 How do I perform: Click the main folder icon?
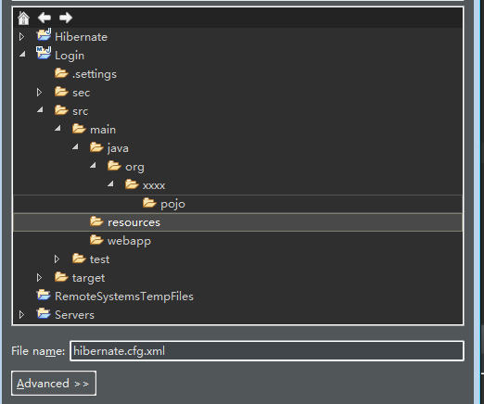tap(79, 129)
